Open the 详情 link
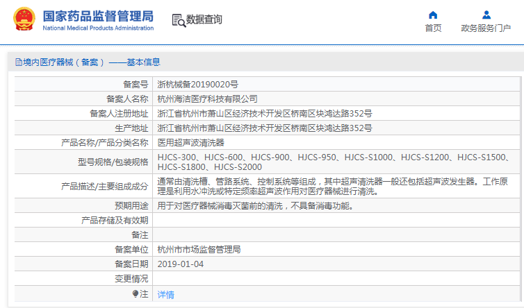This screenshot has height=308, width=524. pyautogui.click(x=165, y=295)
